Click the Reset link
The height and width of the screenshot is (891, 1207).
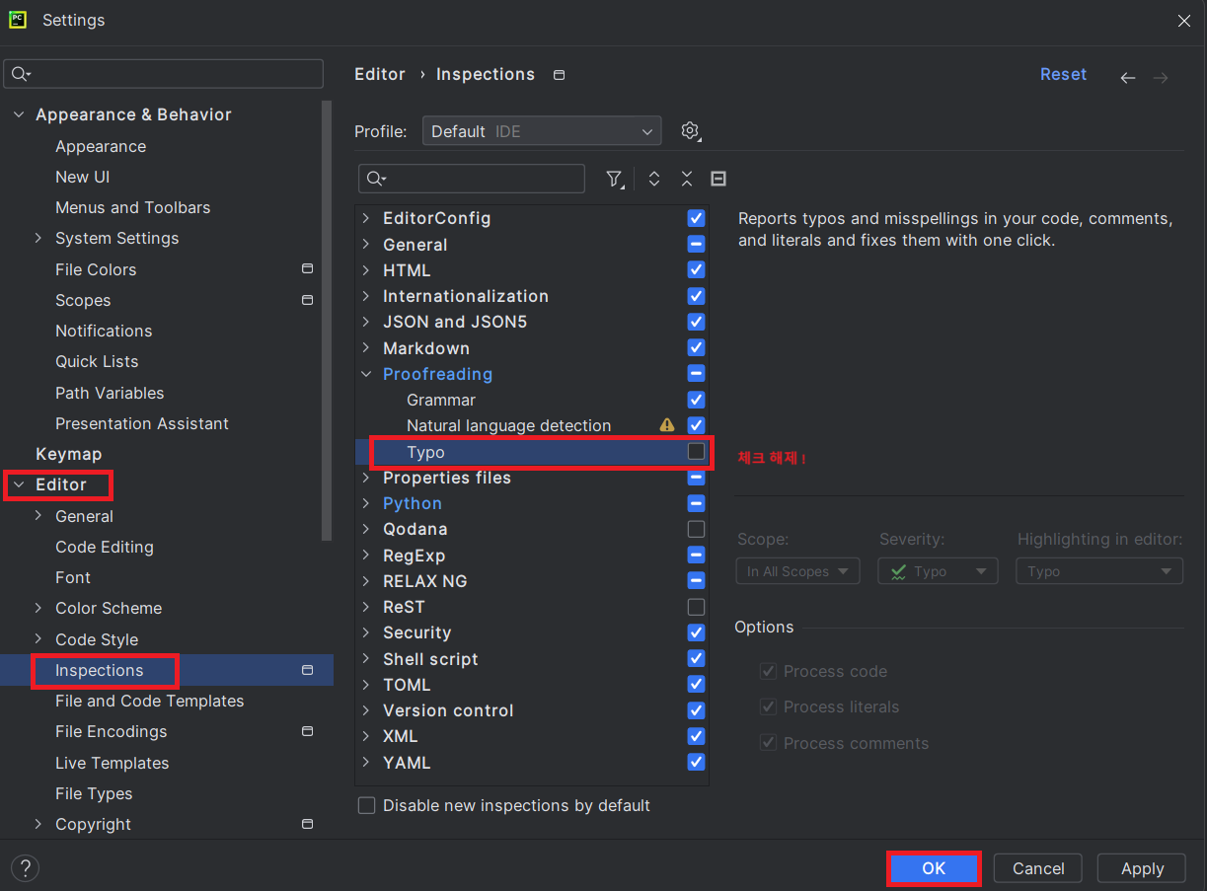coord(1063,74)
